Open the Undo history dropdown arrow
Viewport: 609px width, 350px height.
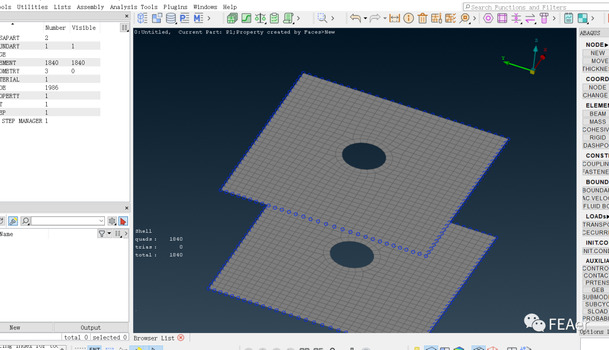coord(365,18)
